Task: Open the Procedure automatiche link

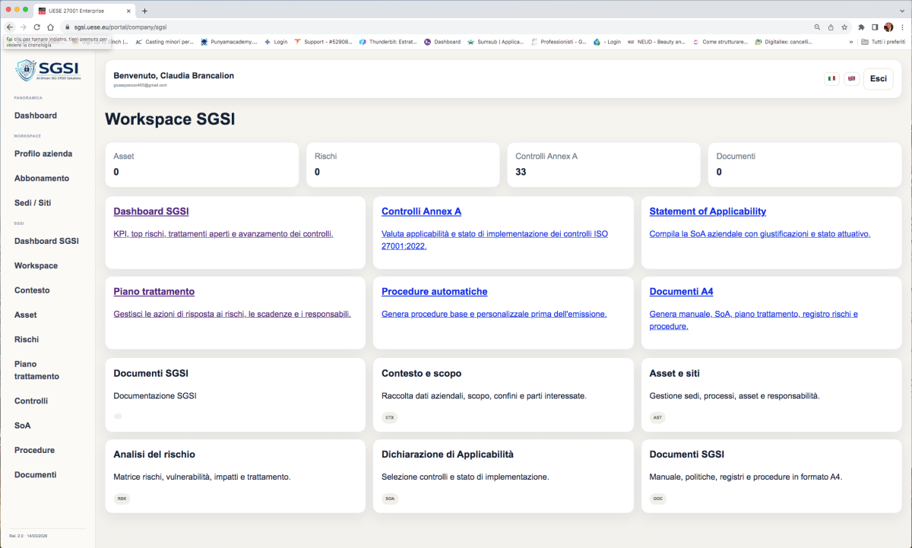Action: (x=434, y=291)
